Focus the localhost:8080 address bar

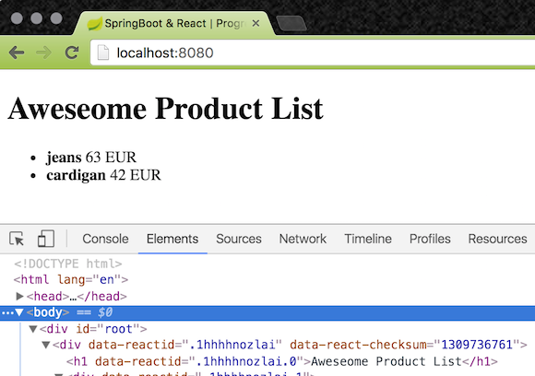click(312, 53)
